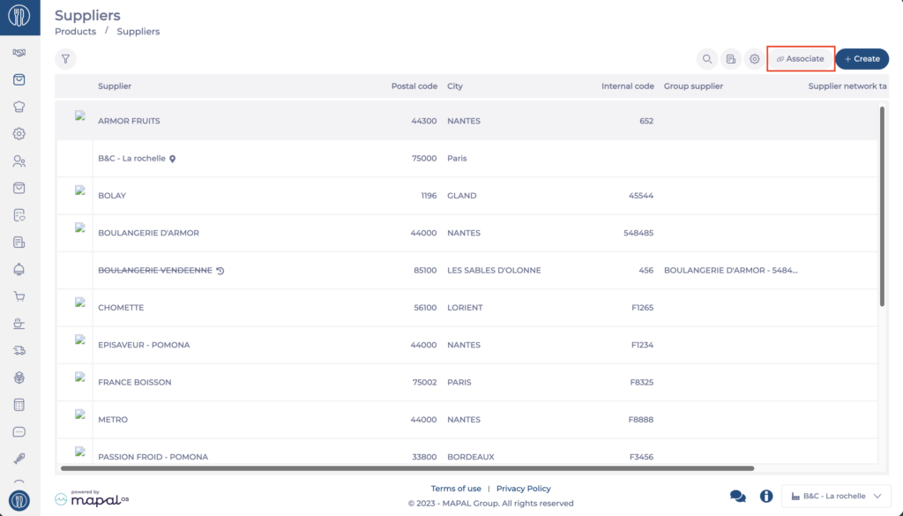Click the vertical table scrollbar
The height and width of the screenshot is (516, 903).
click(x=882, y=206)
